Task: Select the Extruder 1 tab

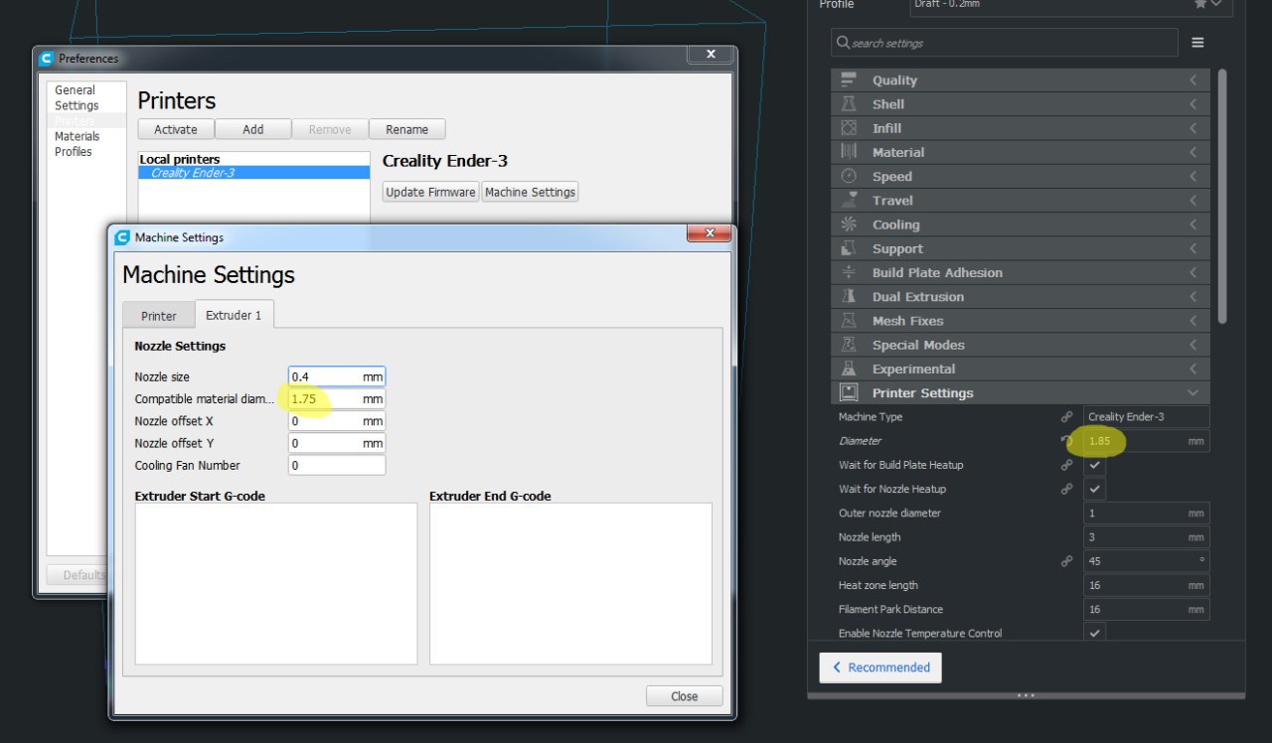Action: (234, 315)
